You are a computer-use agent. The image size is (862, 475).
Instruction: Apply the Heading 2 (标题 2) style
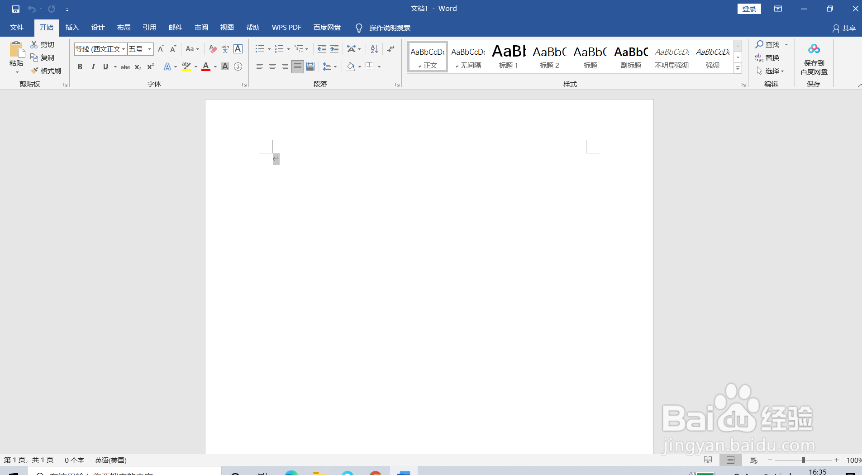coord(549,57)
